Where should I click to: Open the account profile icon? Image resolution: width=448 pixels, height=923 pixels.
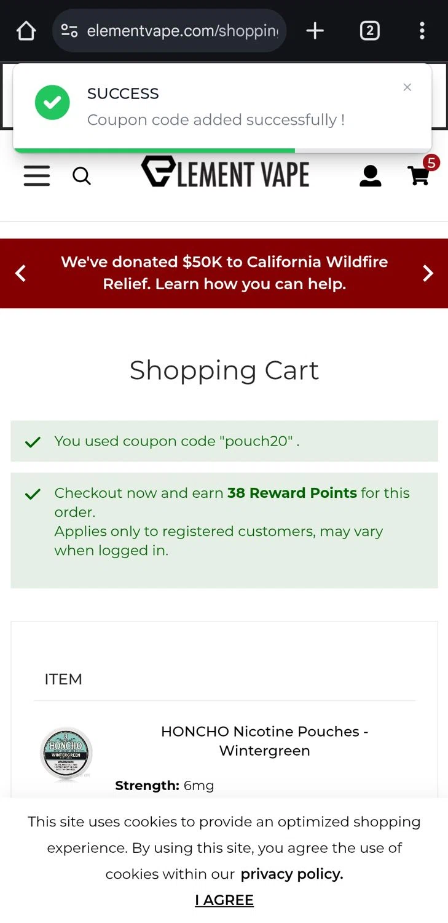click(x=370, y=176)
